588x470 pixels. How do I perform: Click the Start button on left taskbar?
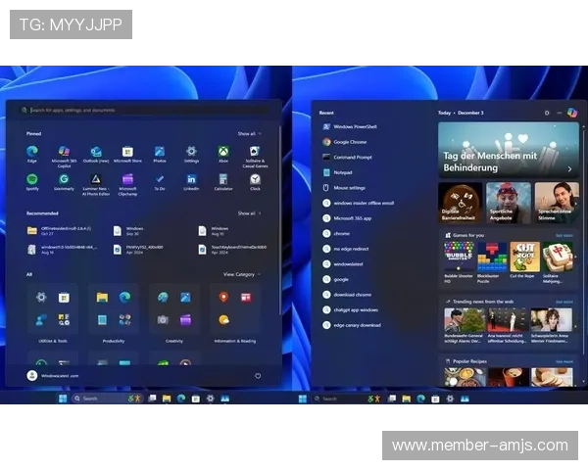[x=62, y=399]
